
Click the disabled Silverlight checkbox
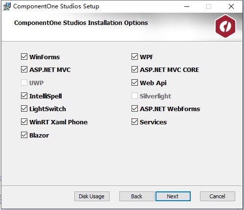coord(134,96)
